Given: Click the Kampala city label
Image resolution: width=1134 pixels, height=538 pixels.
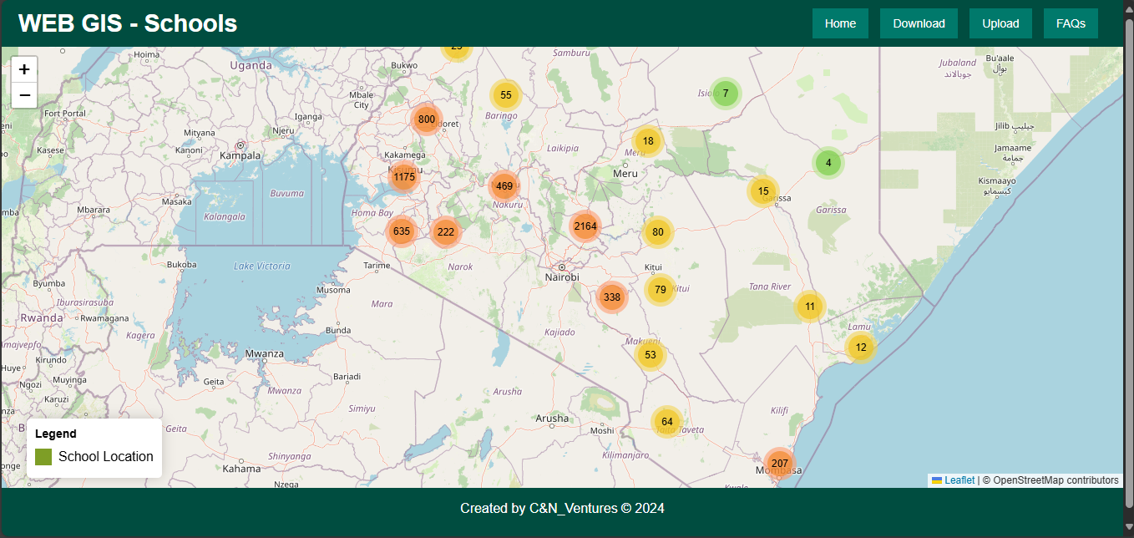Looking at the screenshot, I should 240,155.
